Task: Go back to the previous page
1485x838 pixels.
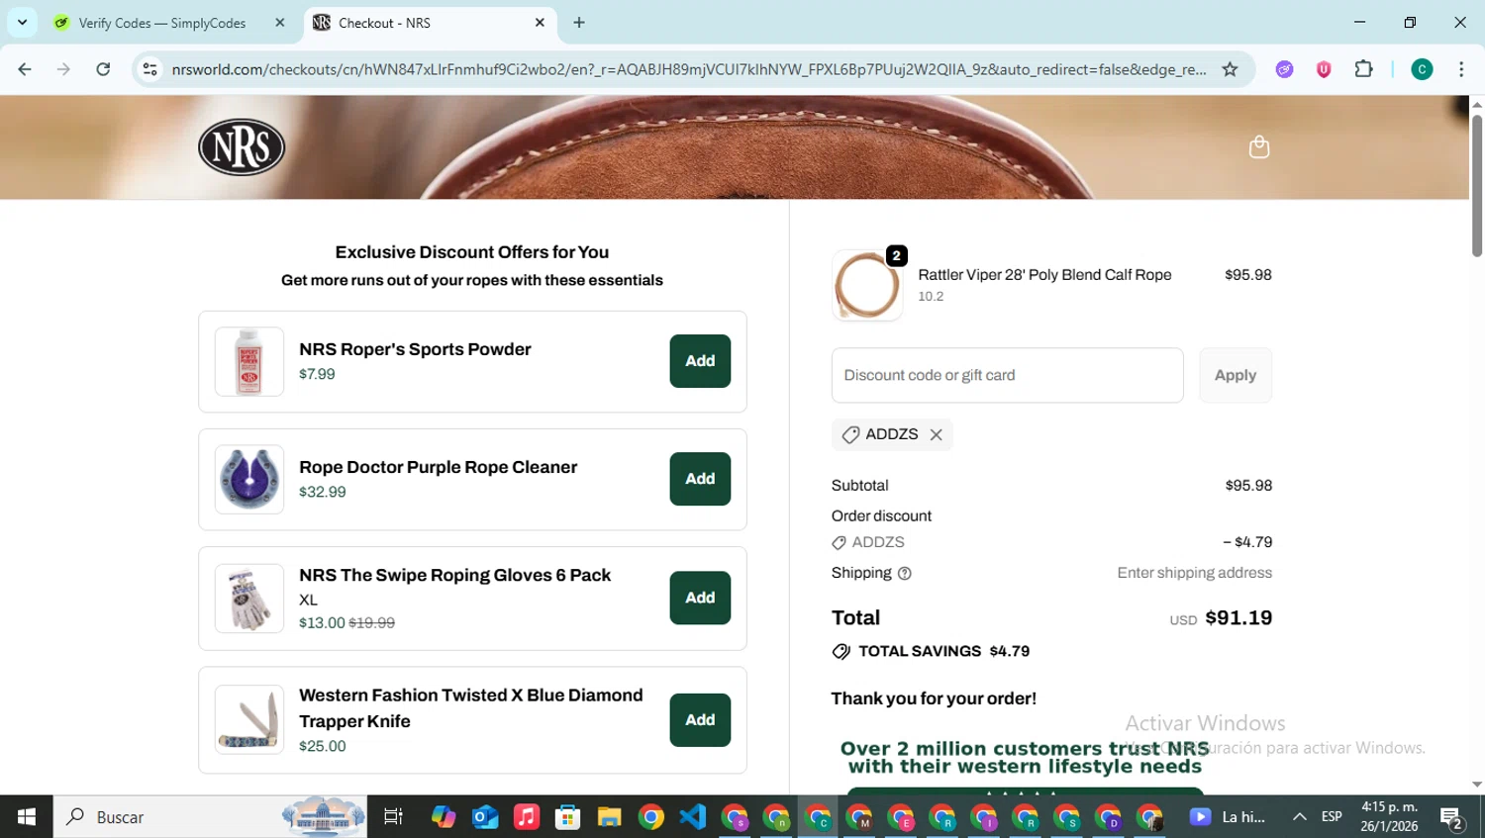Action: 25,69
